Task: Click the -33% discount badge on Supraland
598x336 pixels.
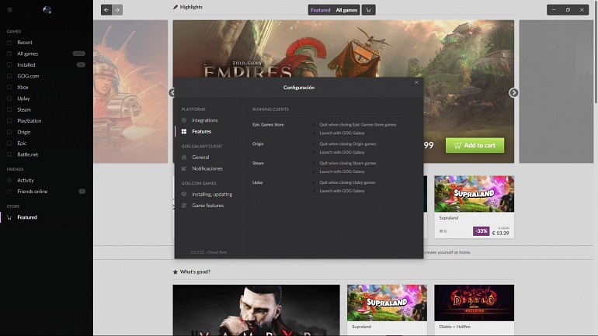Action: 481,231
